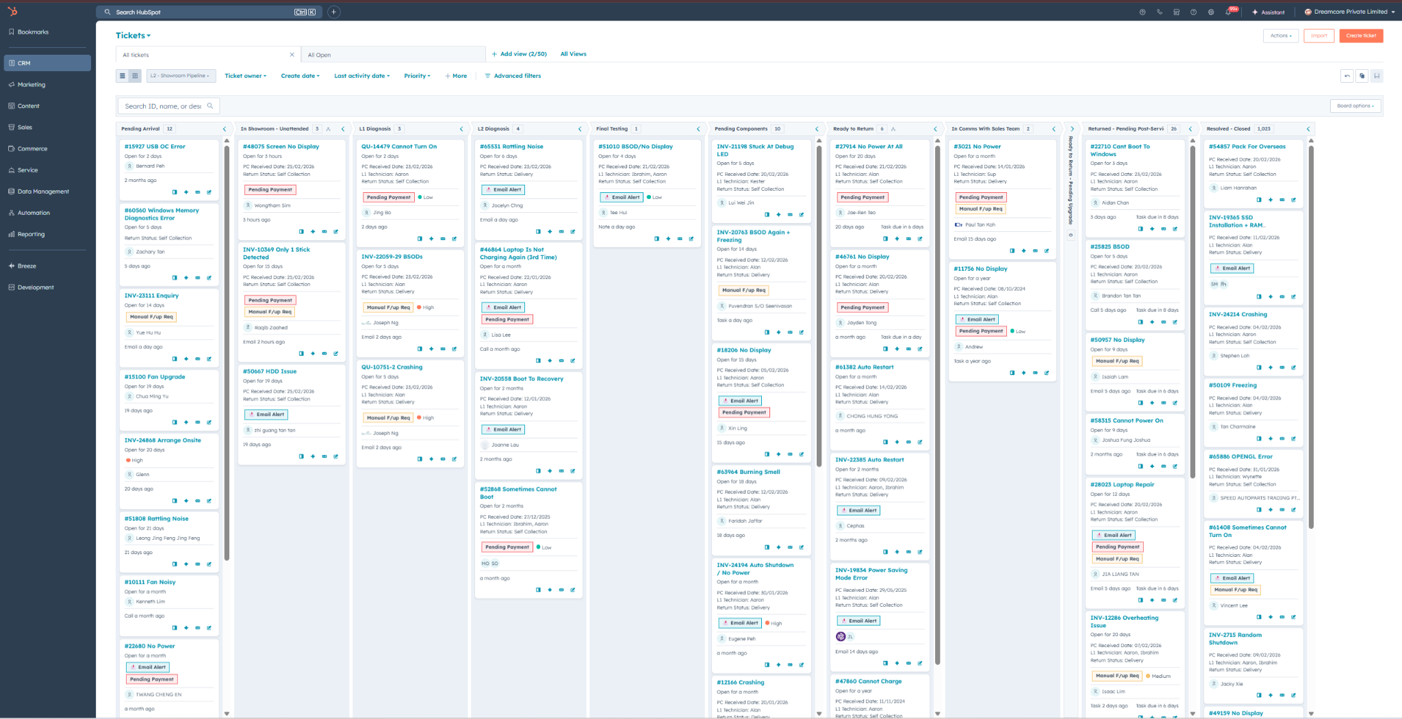Expand the Ticket owner filter
The width and height of the screenshot is (1402, 719).
245,76
